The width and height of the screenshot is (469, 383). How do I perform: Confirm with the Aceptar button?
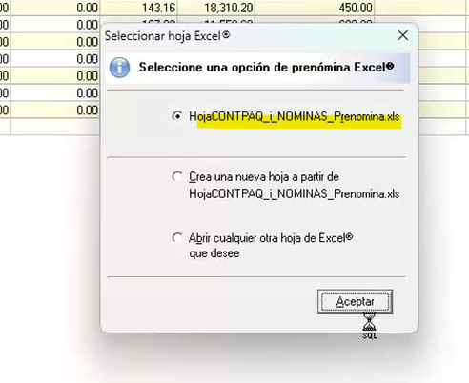tap(355, 302)
